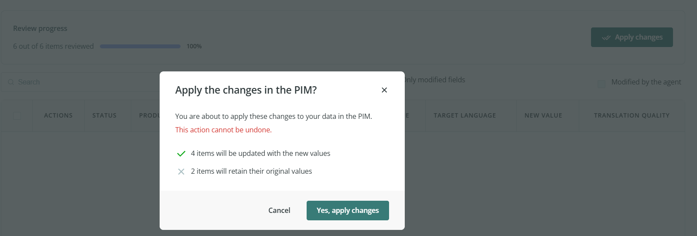Toggle the Modified by the agent checkbox

tap(601, 83)
